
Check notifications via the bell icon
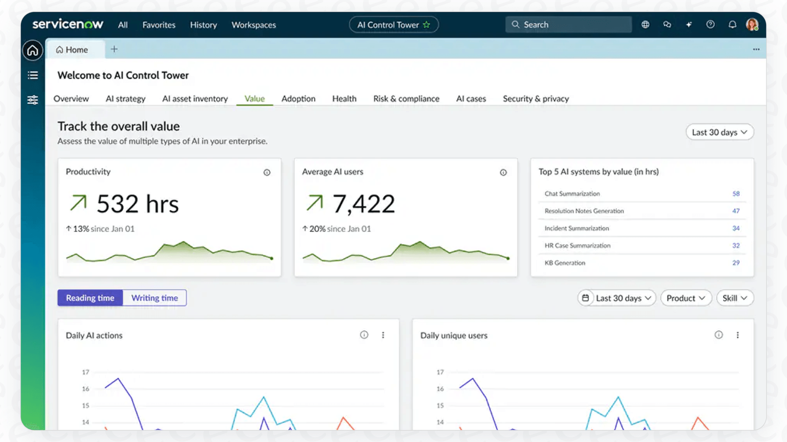(x=732, y=24)
